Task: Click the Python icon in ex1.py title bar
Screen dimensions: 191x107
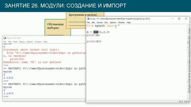Action: point(88,18)
